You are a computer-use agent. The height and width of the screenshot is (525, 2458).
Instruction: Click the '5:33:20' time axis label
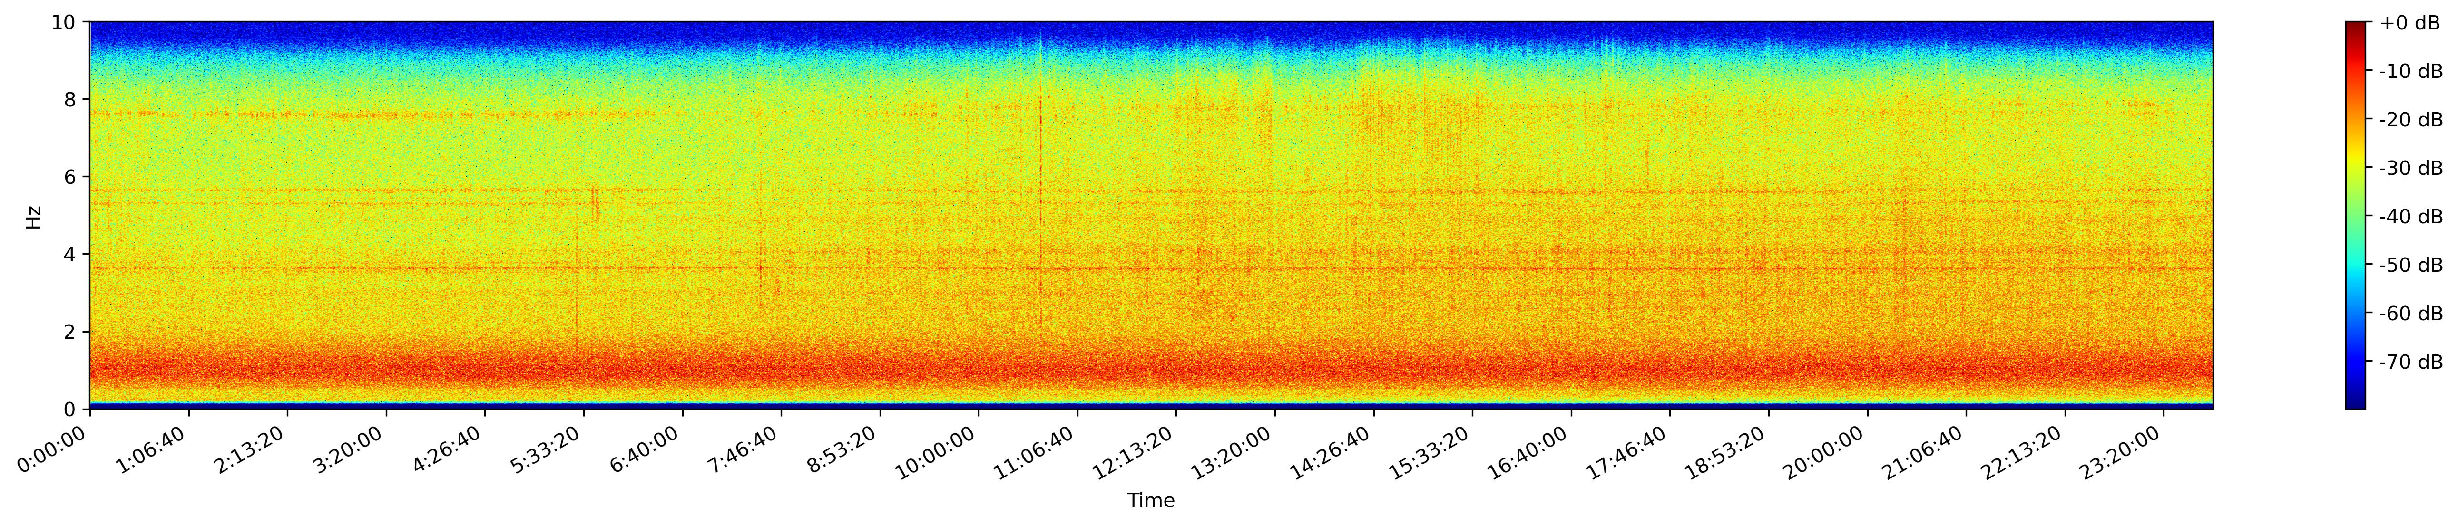tap(548, 448)
